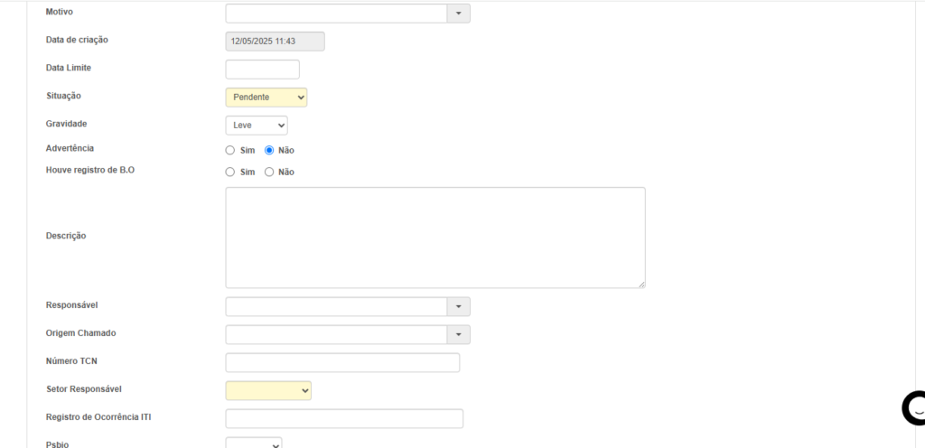The height and width of the screenshot is (448, 925).
Task: Click inside the Origem Chamado text field
Action: [336, 335]
